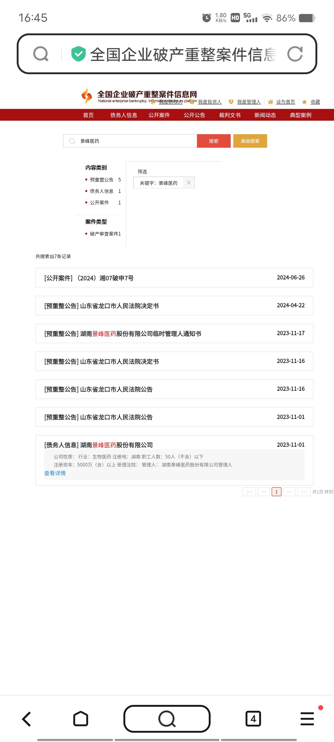Open the 2023-11-16 山东省龙口市人民法院决定书 result
The height and width of the screenshot is (742, 334).
coord(174,361)
